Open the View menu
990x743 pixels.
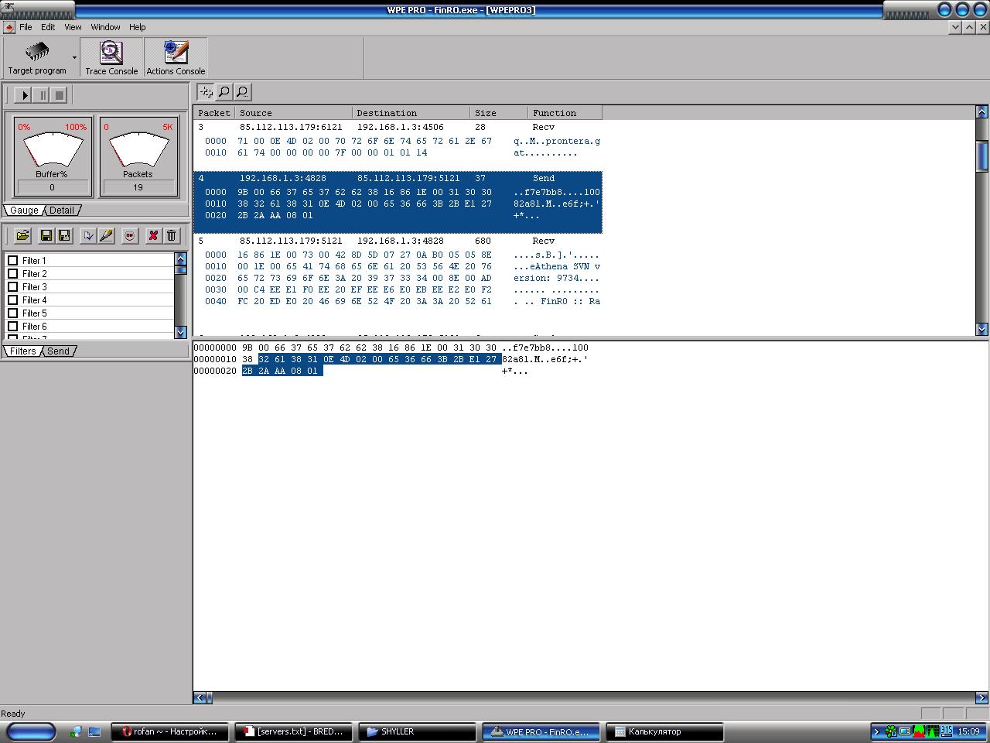pos(73,27)
